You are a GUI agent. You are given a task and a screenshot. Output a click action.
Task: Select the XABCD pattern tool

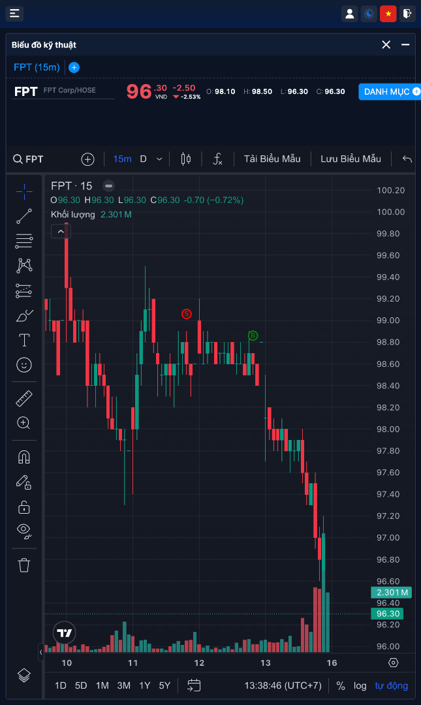(x=24, y=266)
